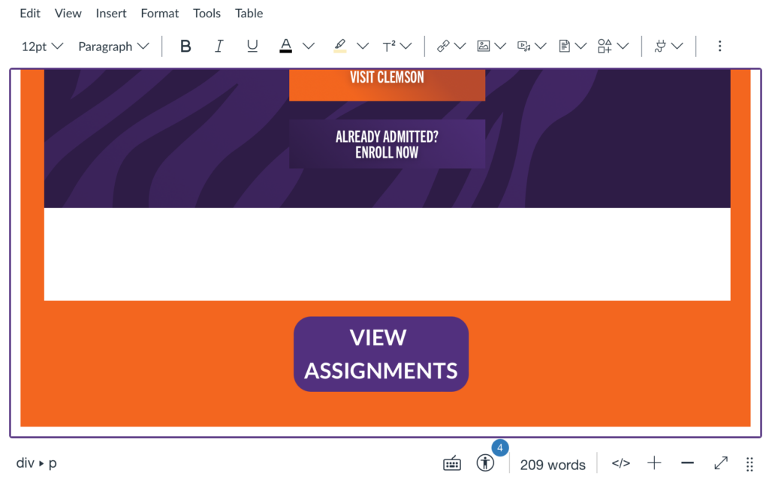This screenshot has height=485, width=769.
Task: Click the minus icon in status bar
Action: pyautogui.click(x=688, y=463)
